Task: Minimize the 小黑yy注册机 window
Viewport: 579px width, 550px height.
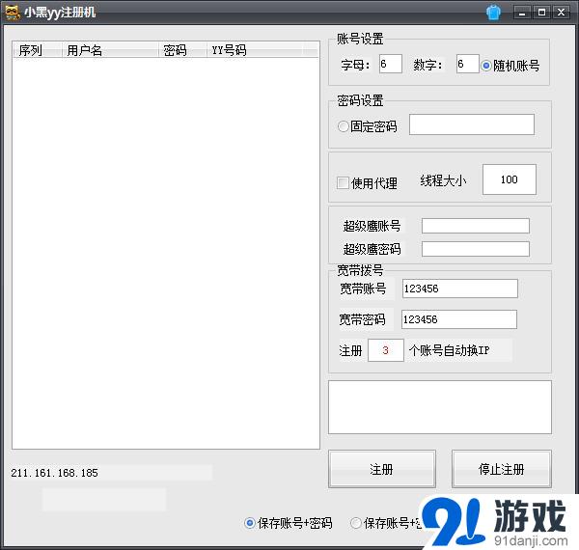Action: (522, 13)
